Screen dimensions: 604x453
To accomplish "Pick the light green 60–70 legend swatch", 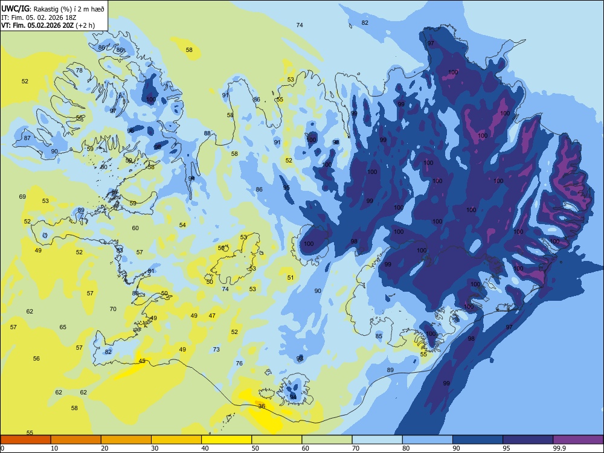I will point(327,440).
